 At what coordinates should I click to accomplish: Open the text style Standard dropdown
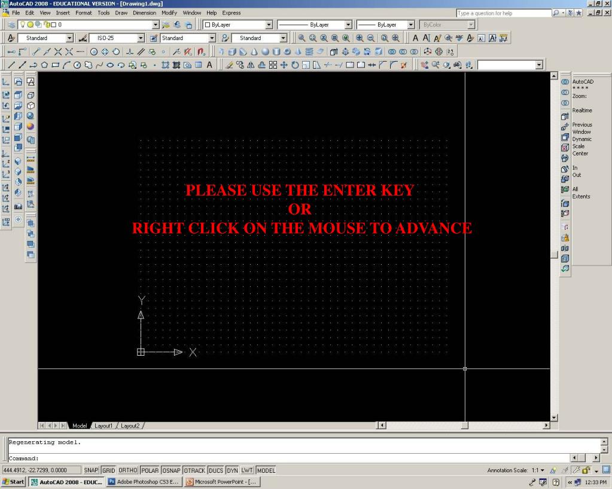tap(69, 38)
